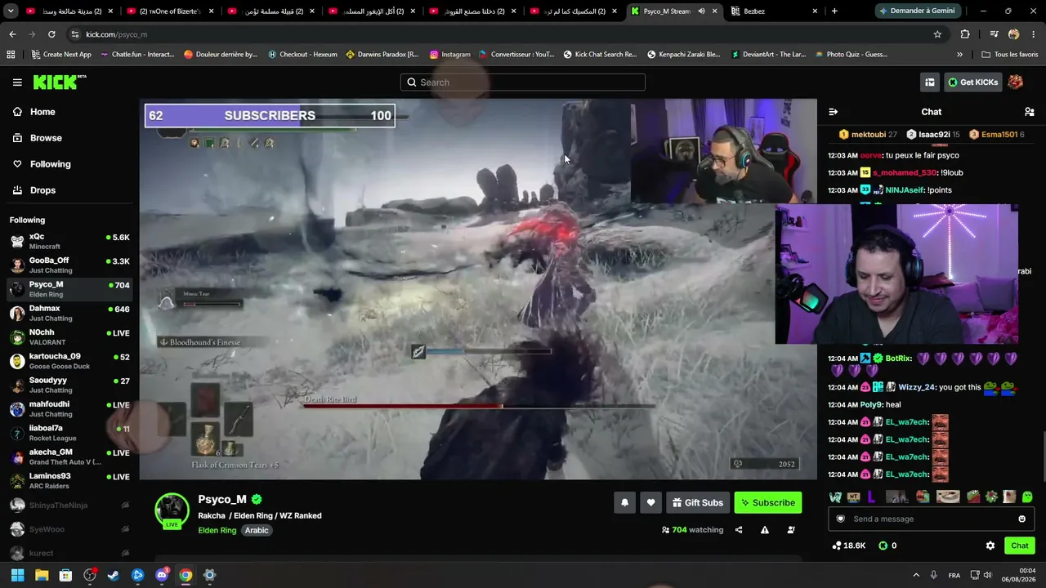Open File Explorer from the taskbar
Screen dimensions: 1046x588
tap(42, 575)
